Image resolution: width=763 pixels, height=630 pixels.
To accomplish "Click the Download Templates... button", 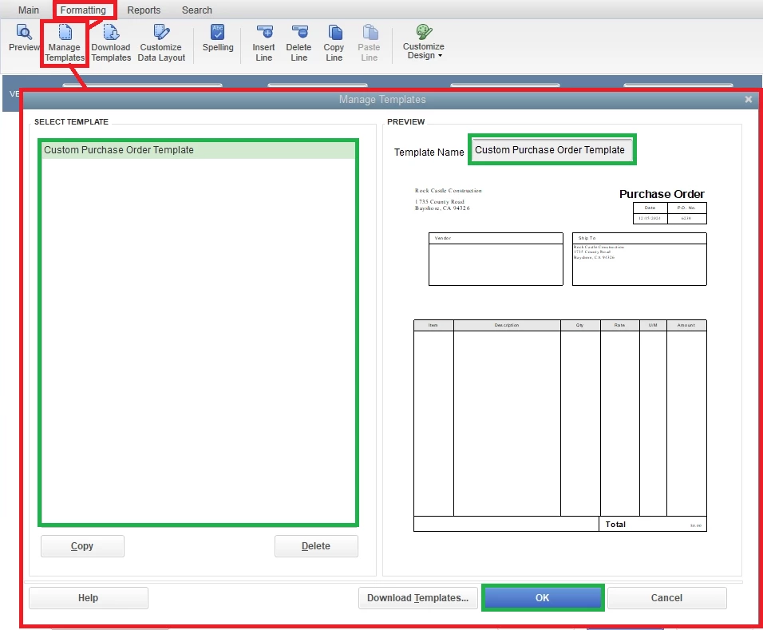I will click(x=417, y=598).
